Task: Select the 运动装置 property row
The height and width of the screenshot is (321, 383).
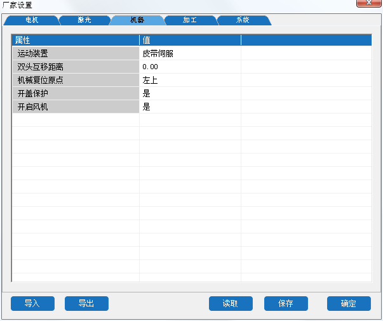Action: point(75,54)
